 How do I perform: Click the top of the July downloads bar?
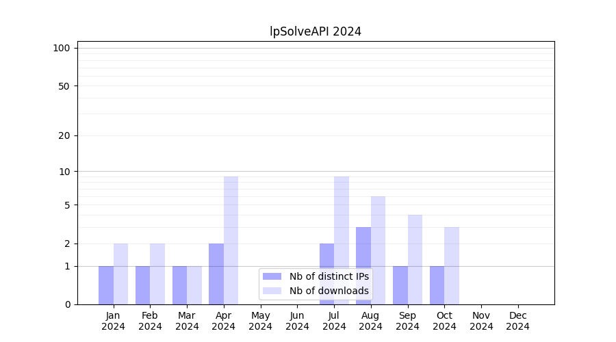point(342,178)
